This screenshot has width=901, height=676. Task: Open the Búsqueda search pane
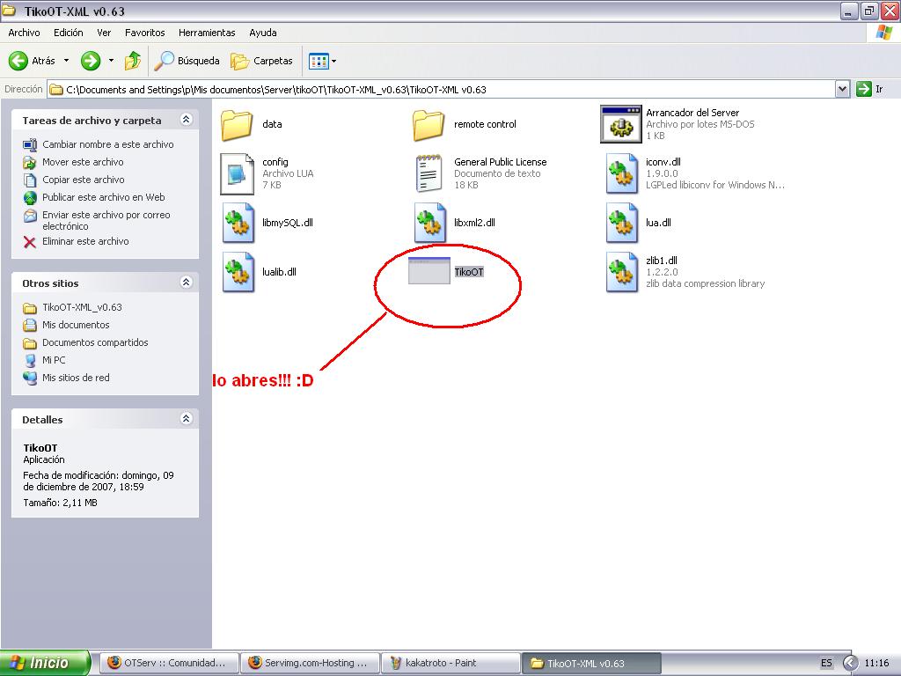187,61
